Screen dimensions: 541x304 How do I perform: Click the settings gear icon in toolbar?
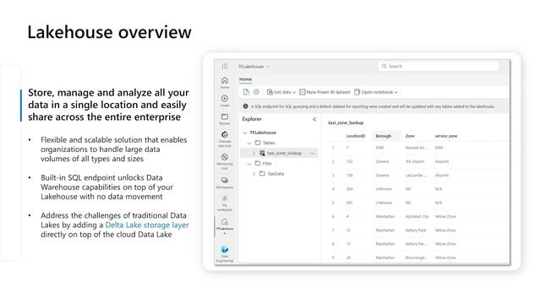(256, 92)
